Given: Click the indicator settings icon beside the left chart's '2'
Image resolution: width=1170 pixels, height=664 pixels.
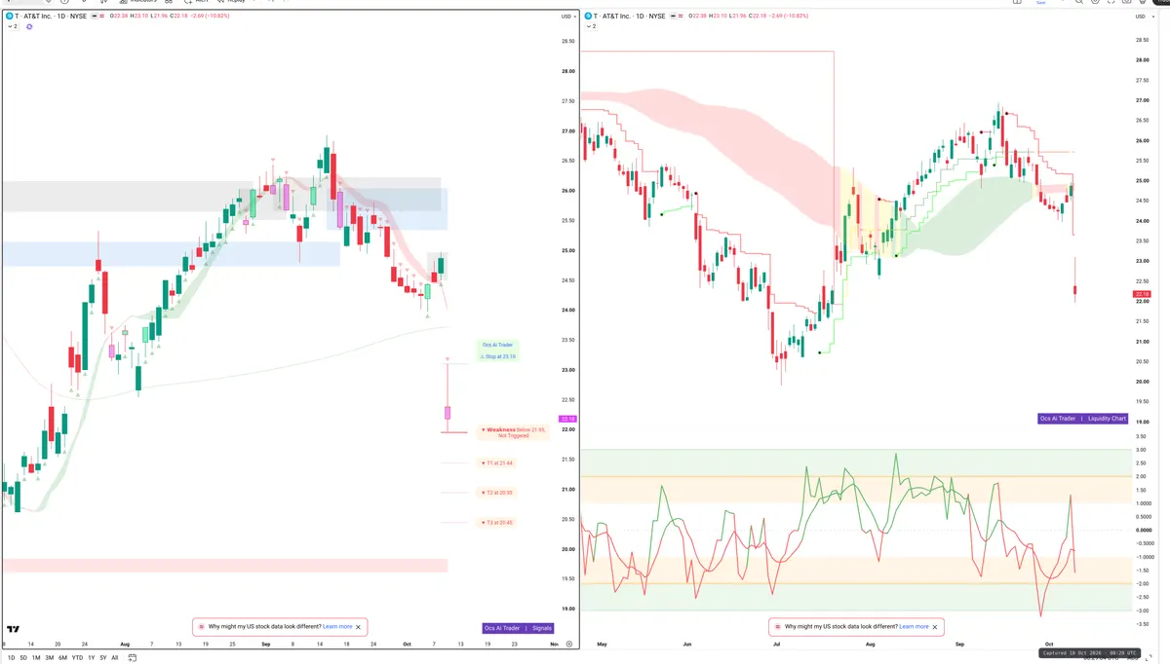Looking at the screenshot, I should pyautogui.click(x=29, y=27).
